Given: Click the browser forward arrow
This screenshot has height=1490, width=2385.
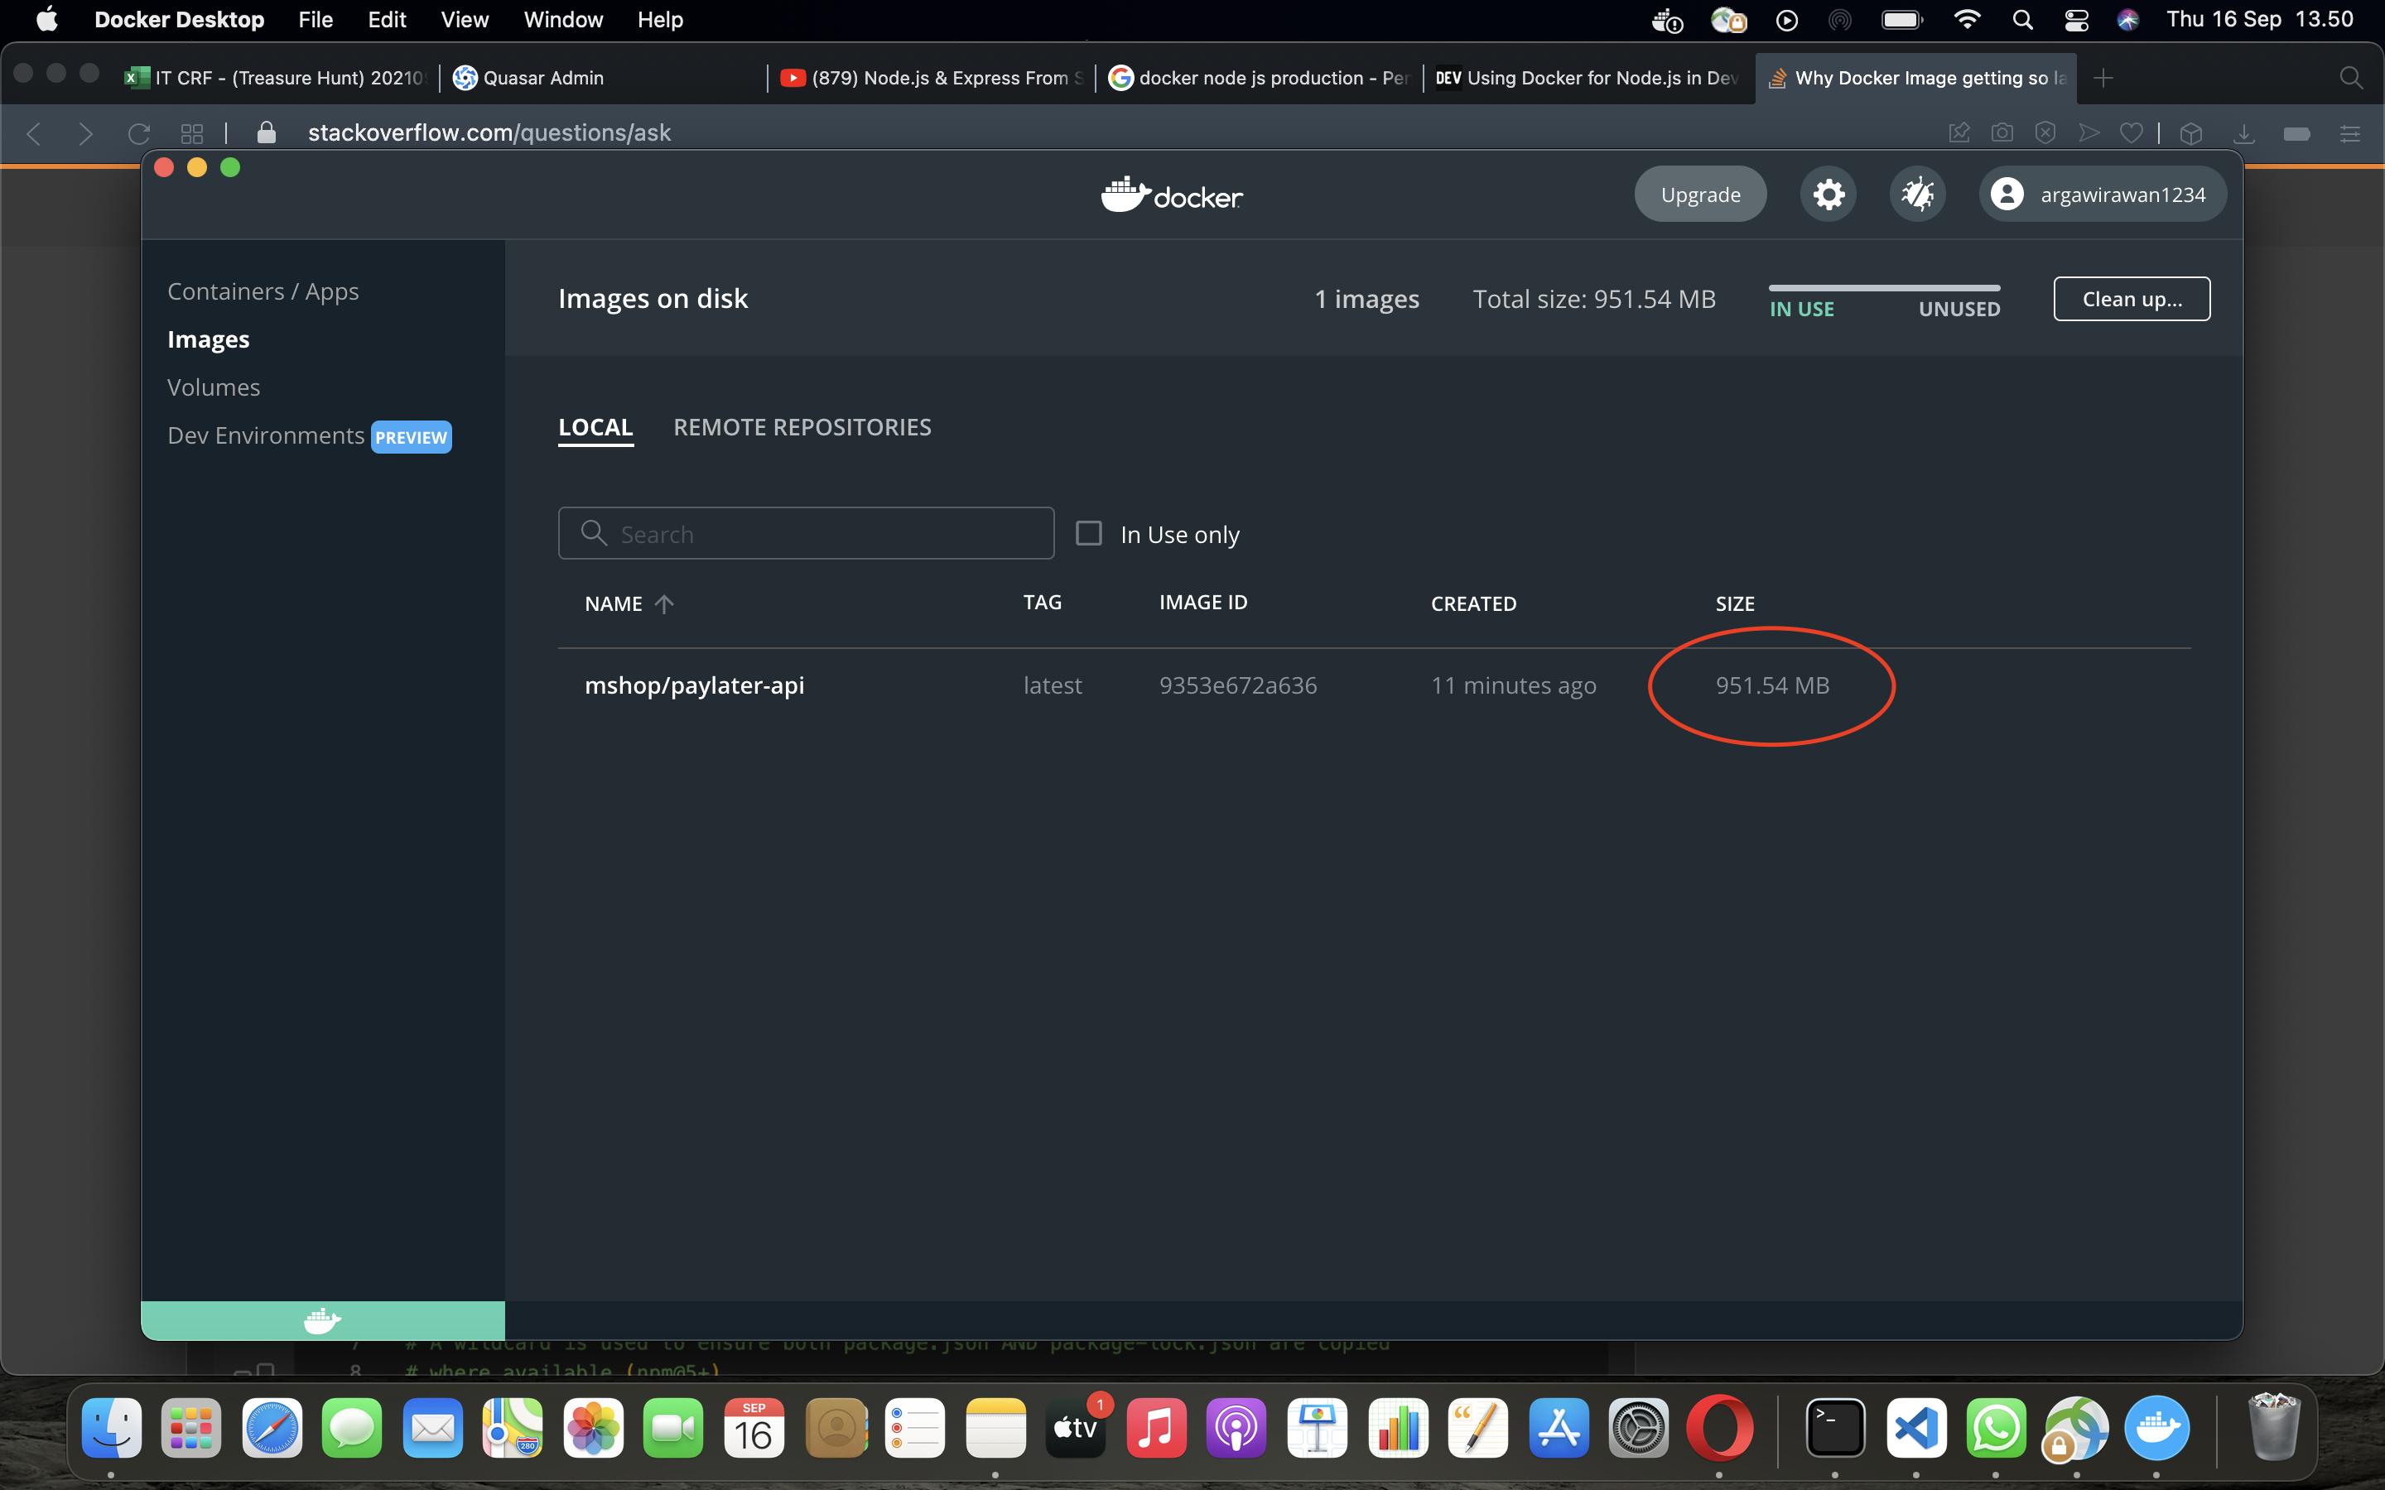Looking at the screenshot, I should (x=86, y=133).
